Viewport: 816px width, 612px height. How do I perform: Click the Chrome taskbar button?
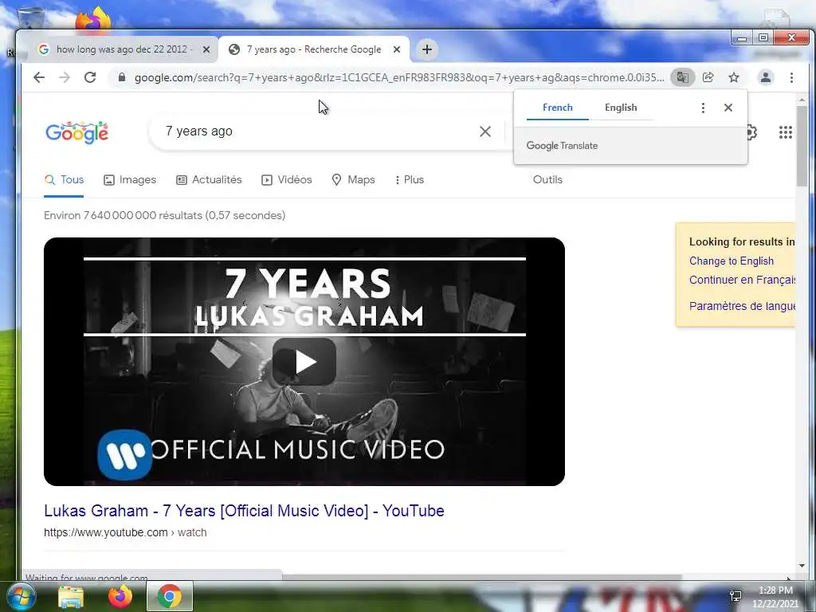[x=170, y=596]
